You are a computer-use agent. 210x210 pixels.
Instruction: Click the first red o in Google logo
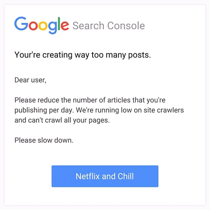[33, 26]
